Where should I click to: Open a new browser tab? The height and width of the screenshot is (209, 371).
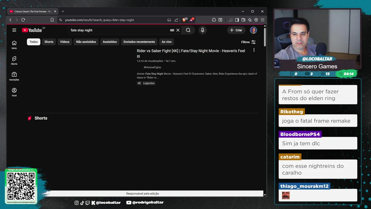click(63, 11)
